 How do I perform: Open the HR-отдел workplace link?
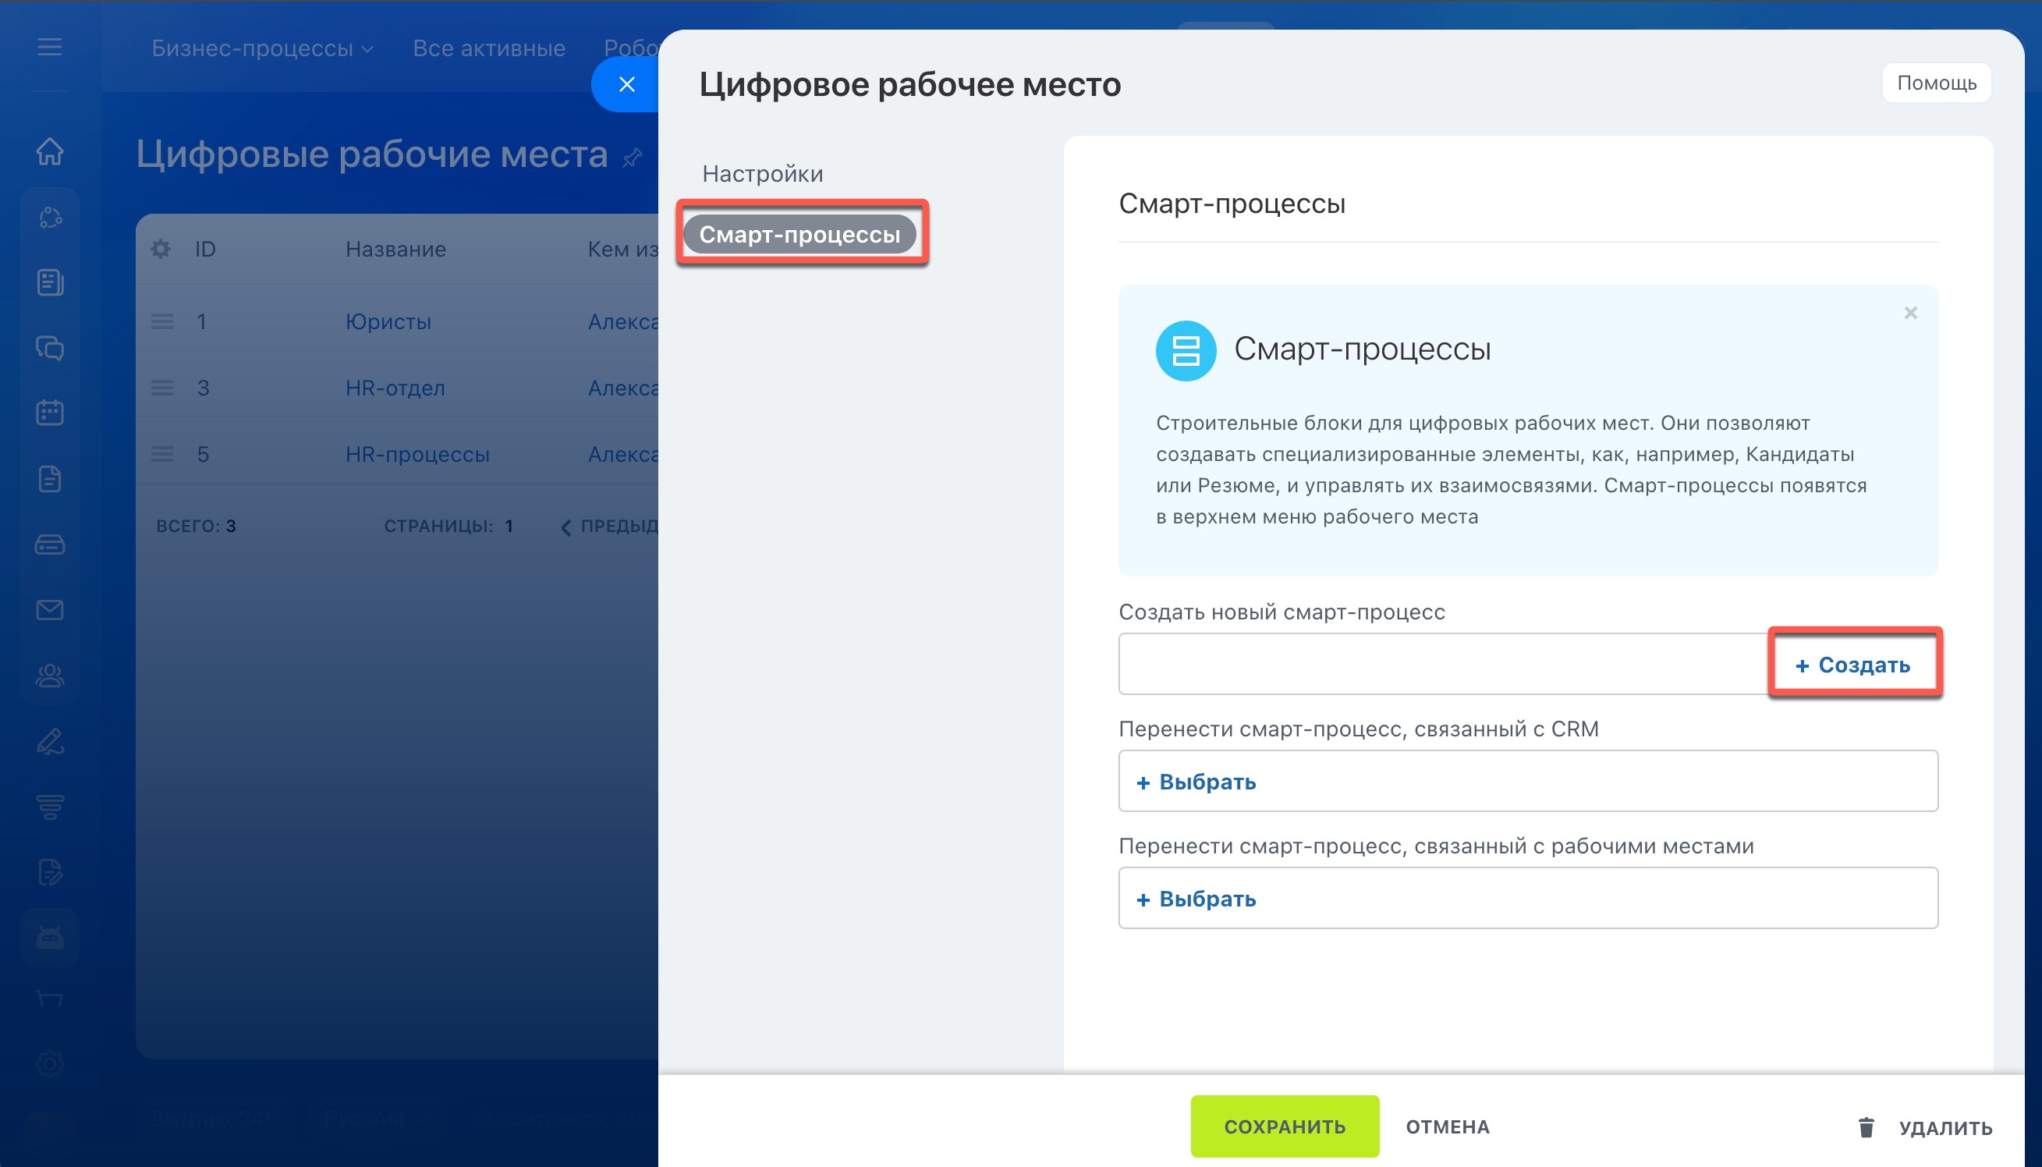point(395,388)
